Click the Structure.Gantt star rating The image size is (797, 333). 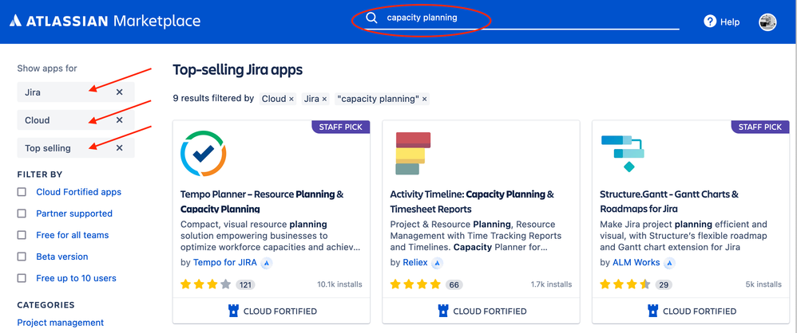[625, 284]
